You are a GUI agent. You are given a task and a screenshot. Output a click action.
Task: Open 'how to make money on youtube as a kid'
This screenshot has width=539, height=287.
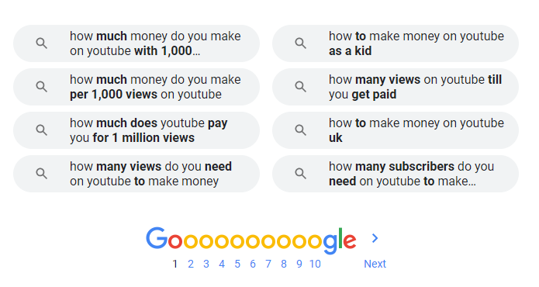coord(396,43)
